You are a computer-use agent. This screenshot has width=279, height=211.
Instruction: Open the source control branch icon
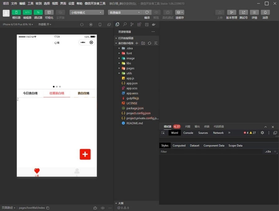click(132, 24)
